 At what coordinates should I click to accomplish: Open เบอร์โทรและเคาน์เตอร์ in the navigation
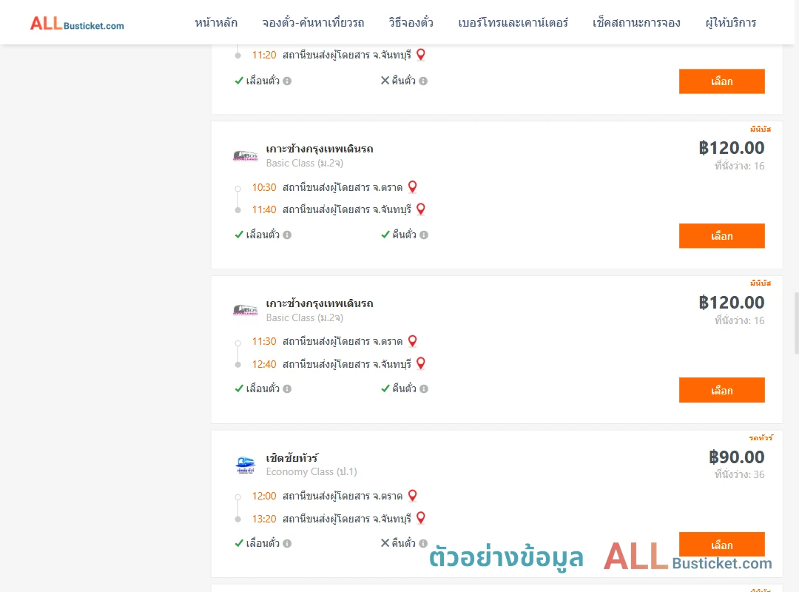click(513, 23)
